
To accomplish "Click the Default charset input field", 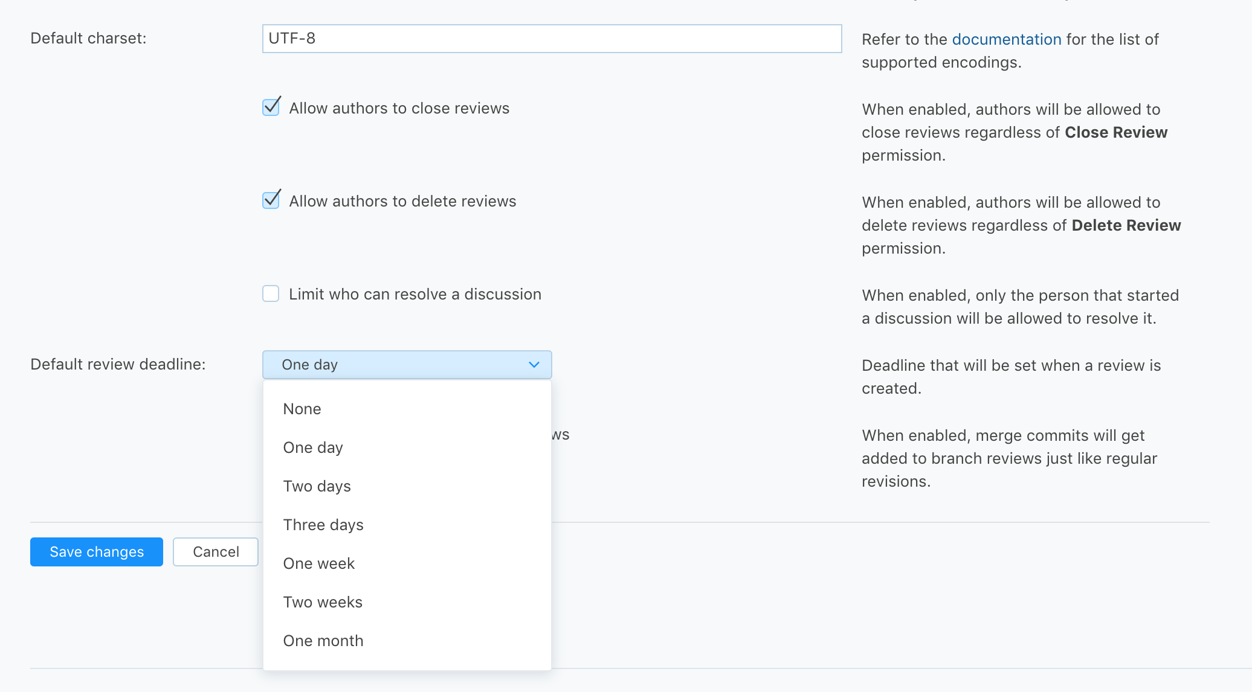I will (x=552, y=39).
